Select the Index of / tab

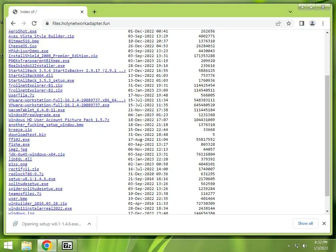coord(48,12)
